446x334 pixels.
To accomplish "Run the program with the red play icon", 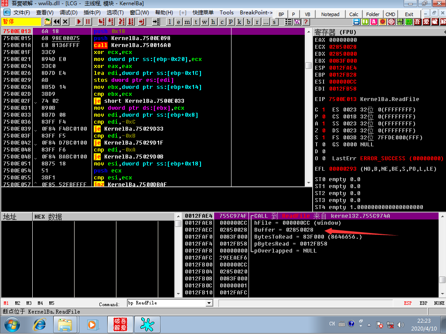I will [79, 22].
